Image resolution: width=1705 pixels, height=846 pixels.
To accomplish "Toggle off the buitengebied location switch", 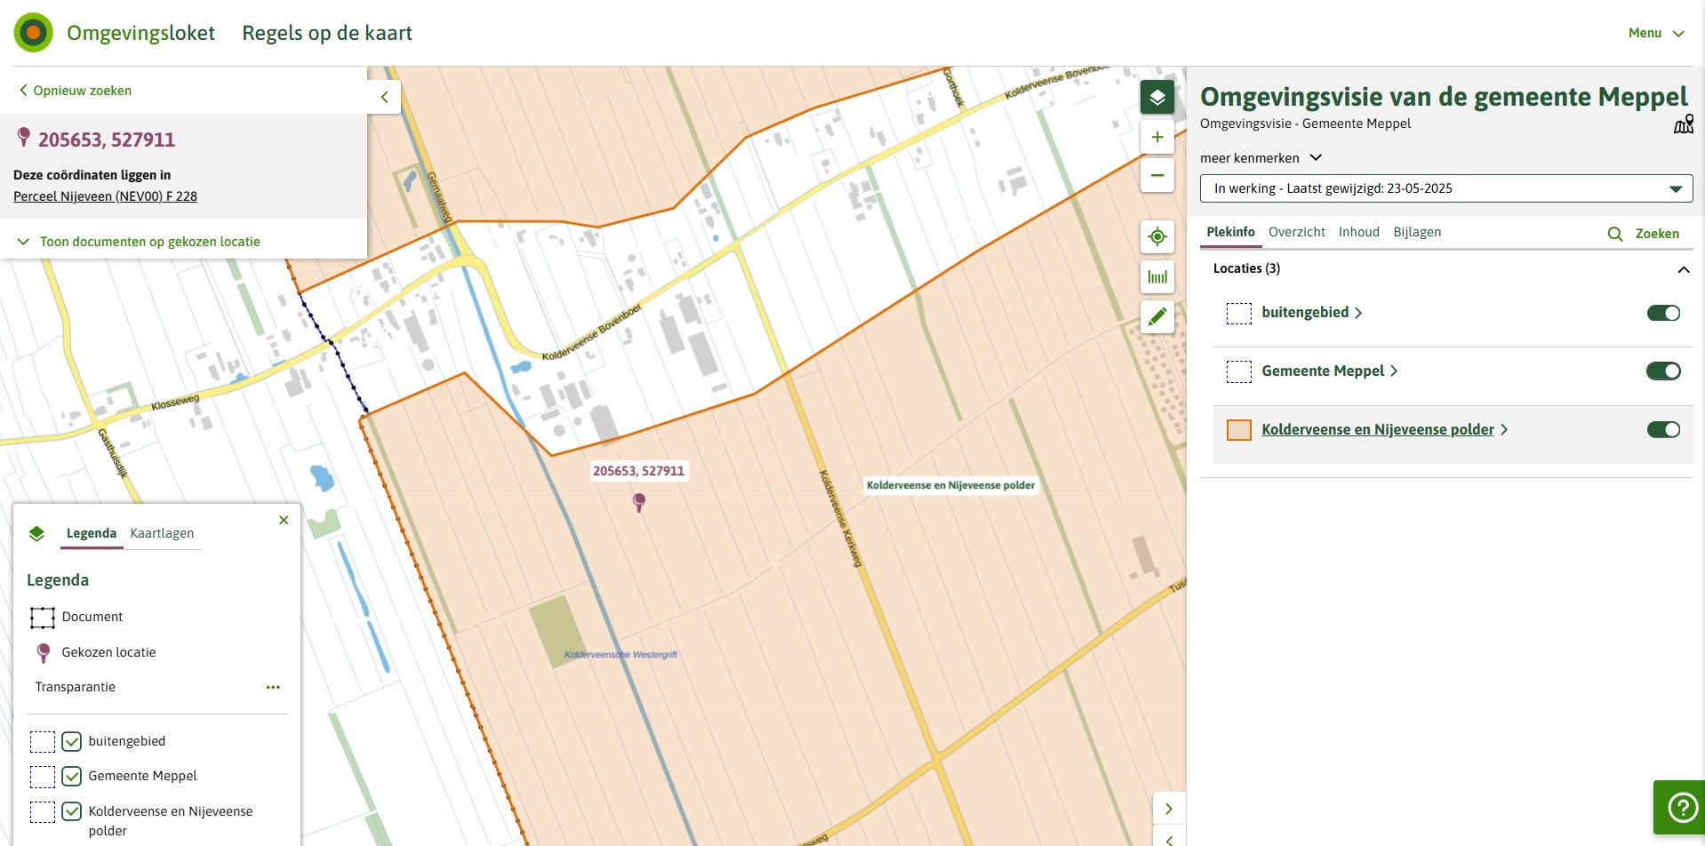I will pyautogui.click(x=1662, y=313).
